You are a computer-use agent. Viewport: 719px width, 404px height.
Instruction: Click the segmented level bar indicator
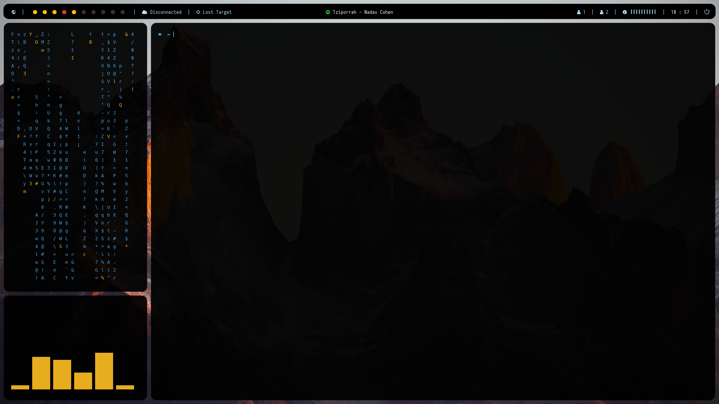click(643, 12)
